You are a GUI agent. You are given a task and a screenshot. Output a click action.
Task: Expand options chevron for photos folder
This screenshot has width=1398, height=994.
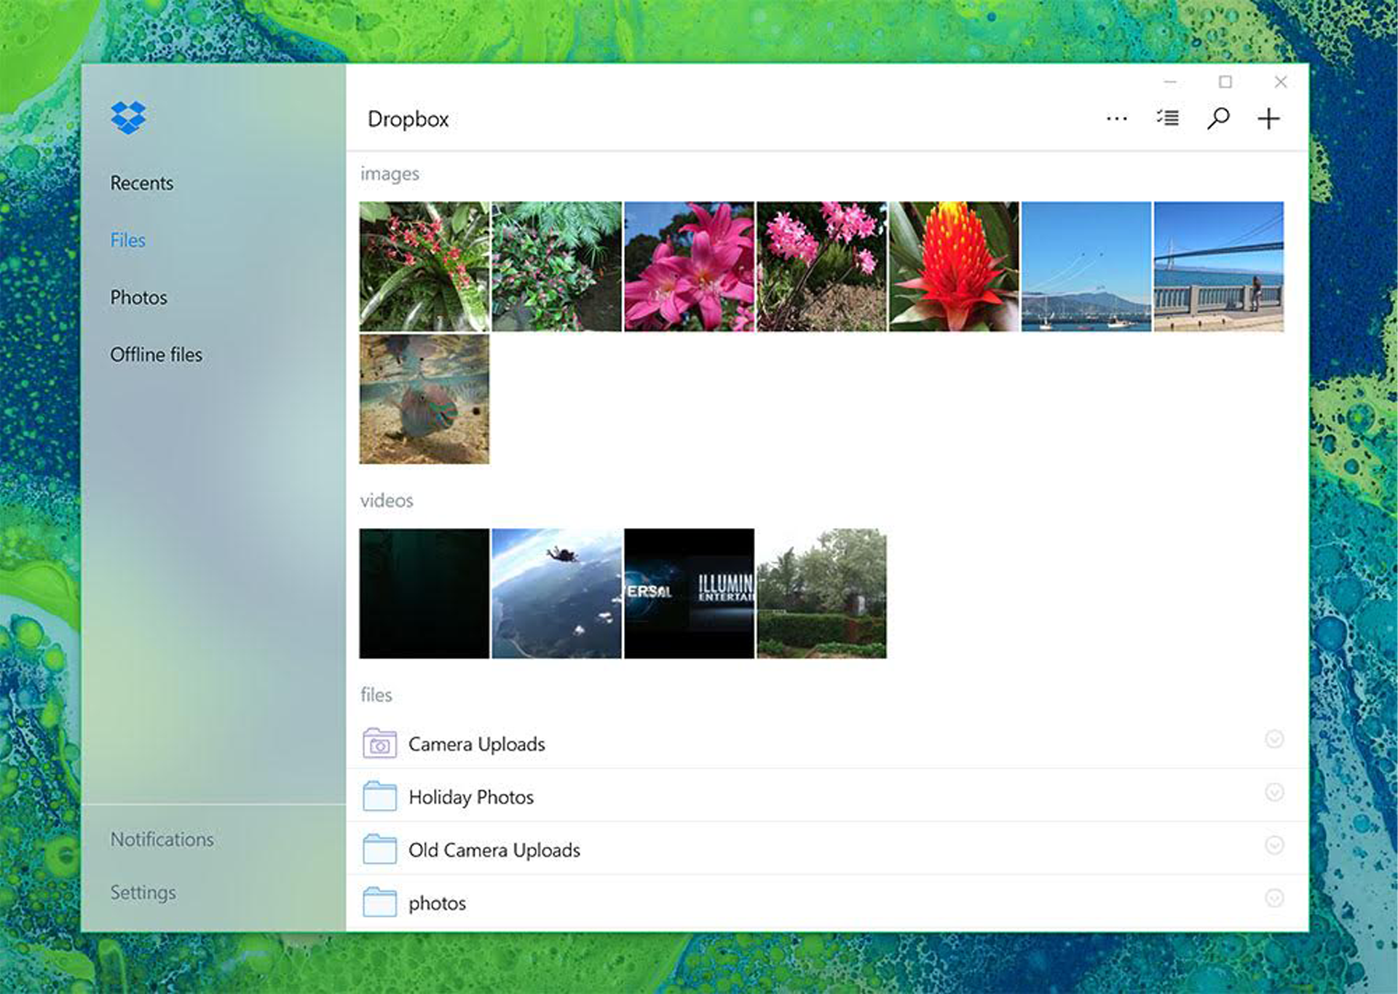click(1273, 899)
